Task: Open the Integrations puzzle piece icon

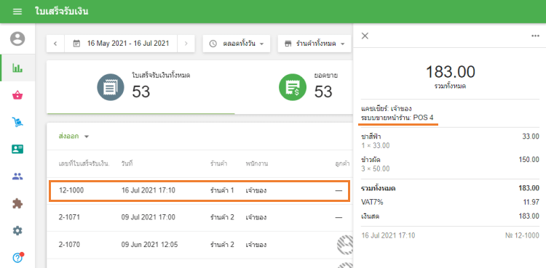Action: point(17,203)
